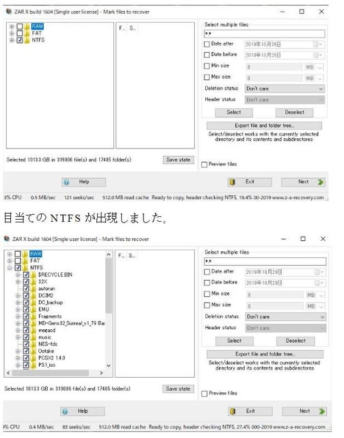Image resolution: width=344 pixels, height=438 pixels.
Task: Click the PS1_iso folder icon
Action: point(34,365)
